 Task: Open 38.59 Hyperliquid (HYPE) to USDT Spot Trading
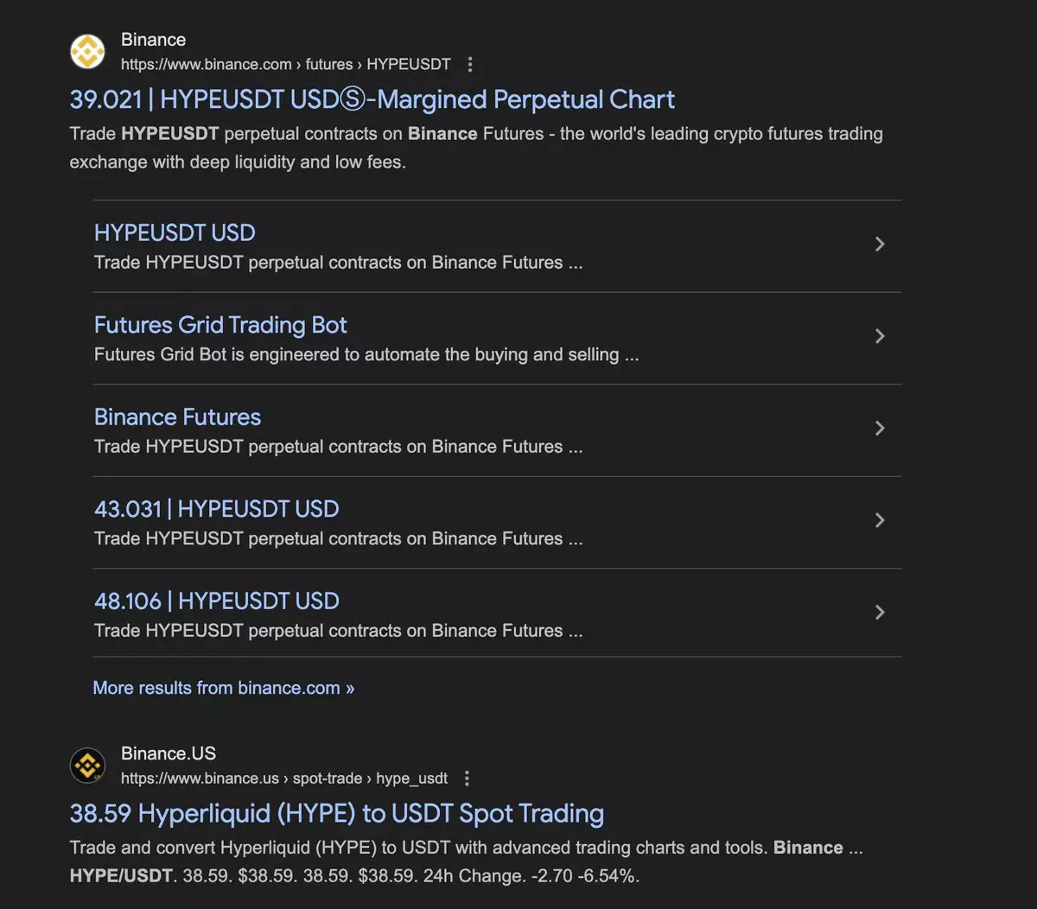click(336, 814)
